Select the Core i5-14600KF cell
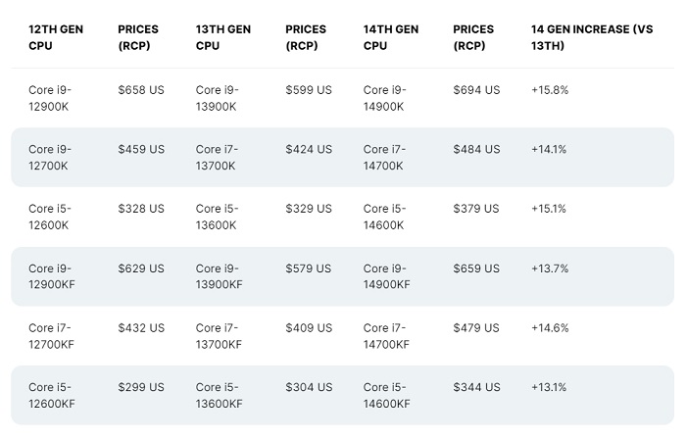 pos(387,395)
